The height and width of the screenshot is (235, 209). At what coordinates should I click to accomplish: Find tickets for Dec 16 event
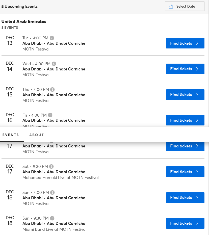[x=185, y=120]
